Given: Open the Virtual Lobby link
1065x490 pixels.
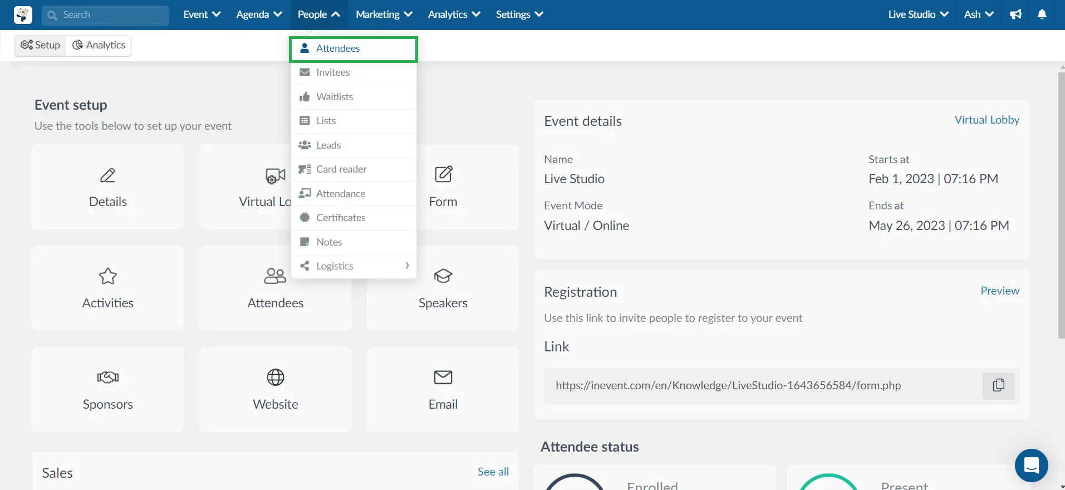Looking at the screenshot, I should point(987,120).
